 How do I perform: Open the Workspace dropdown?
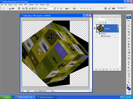click(122, 8)
